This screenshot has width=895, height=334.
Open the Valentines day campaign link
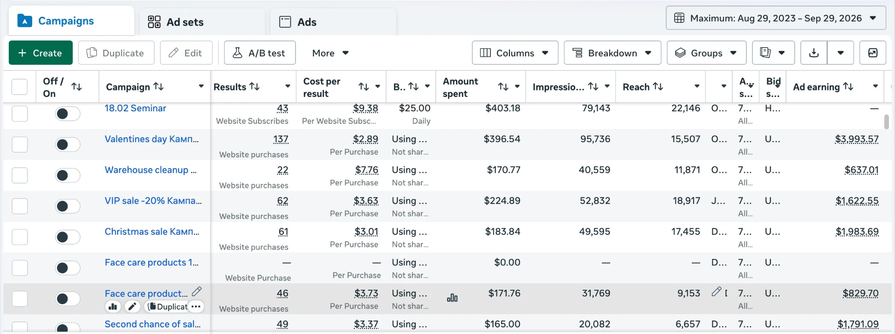point(151,139)
